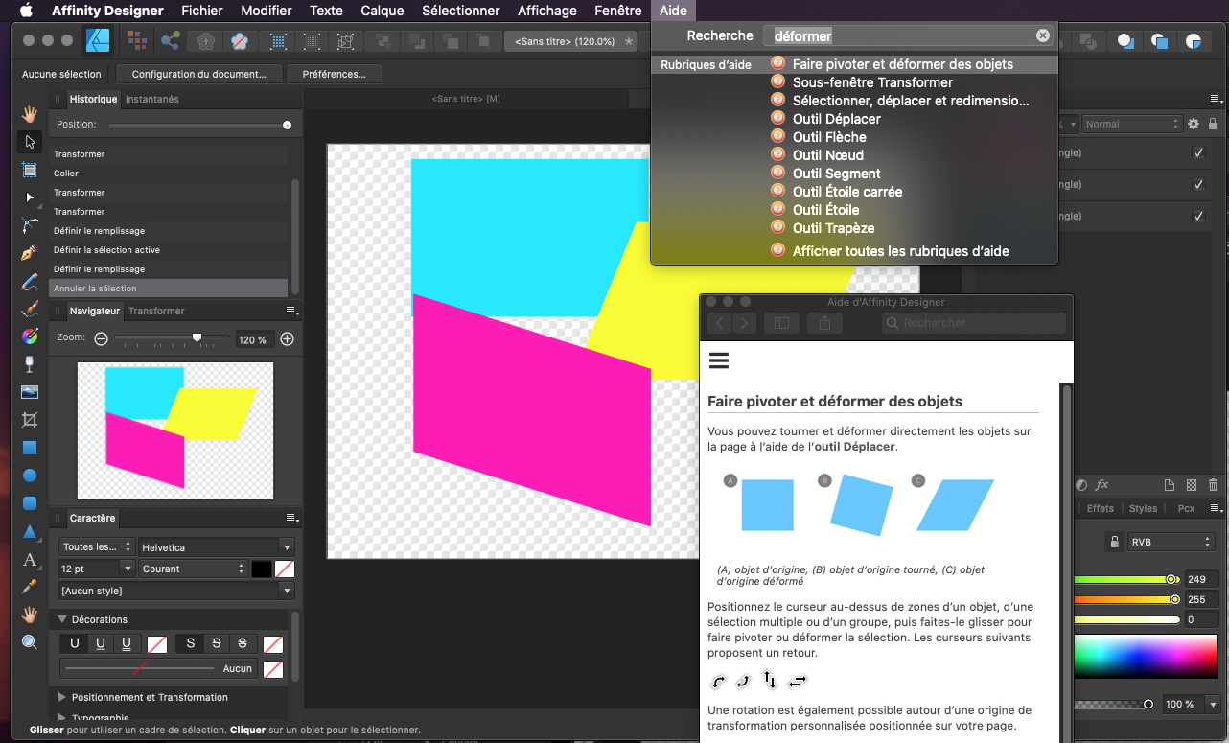Open the RVB color model dropdown
The width and height of the screenshot is (1229, 743).
tap(1172, 542)
